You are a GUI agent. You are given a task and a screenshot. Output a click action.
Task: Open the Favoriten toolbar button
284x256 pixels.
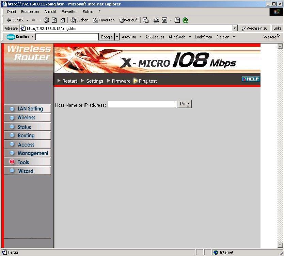pos(104,20)
